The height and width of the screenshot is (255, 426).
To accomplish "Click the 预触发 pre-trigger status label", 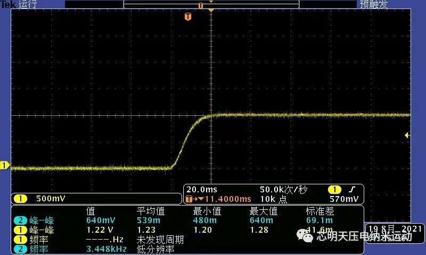I will pyautogui.click(x=374, y=4).
